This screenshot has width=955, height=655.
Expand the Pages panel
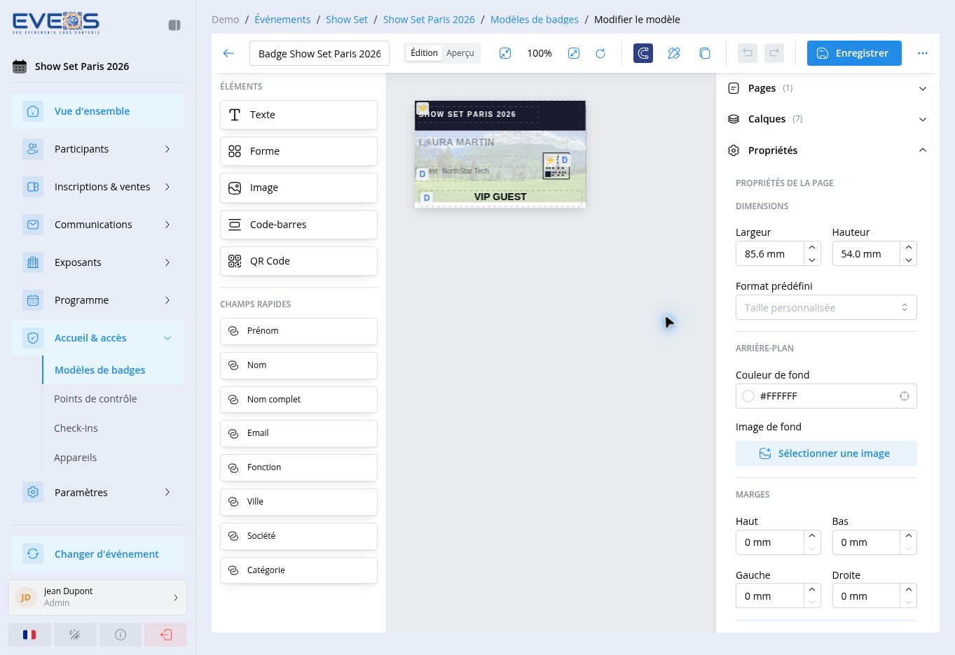coord(827,88)
